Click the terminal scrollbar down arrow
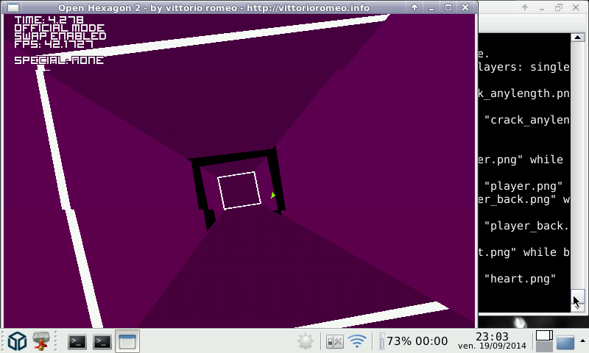589x353 pixels. pos(578,301)
